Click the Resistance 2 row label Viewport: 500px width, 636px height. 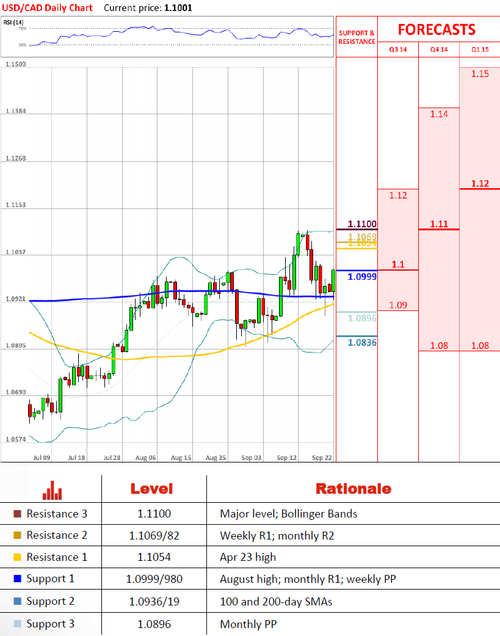click(57, 535)
